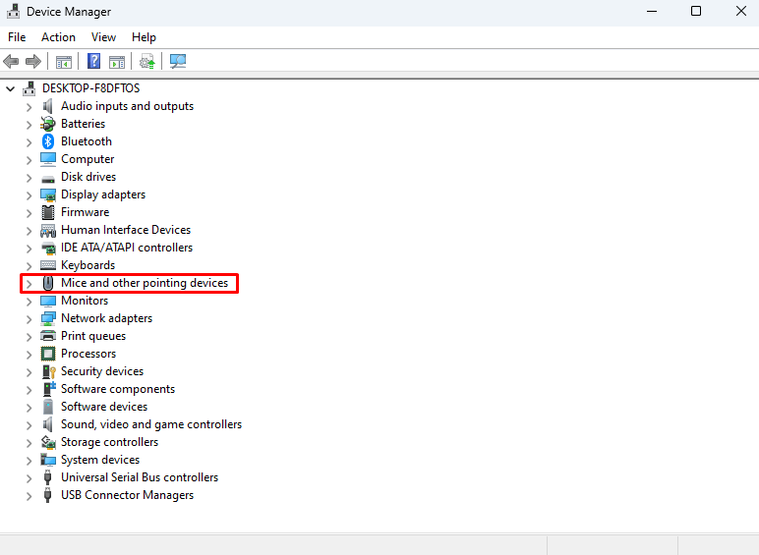Click the monitor icon next to Computer
Image resolution: width=759 pixels, height=555 pixels.
pos(48,159)
